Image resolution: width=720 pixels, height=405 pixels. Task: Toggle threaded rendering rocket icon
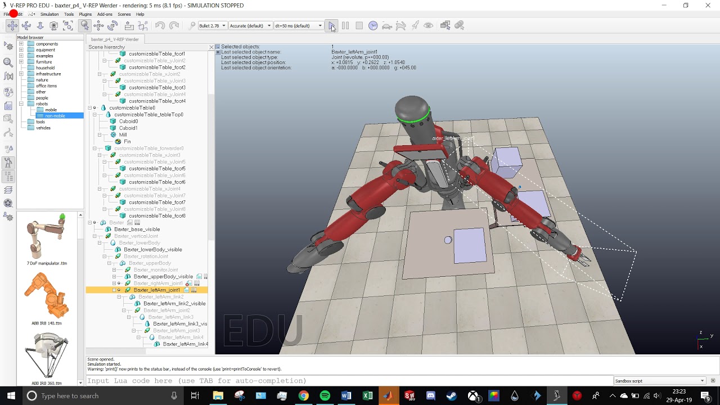[x=415, y=25]
